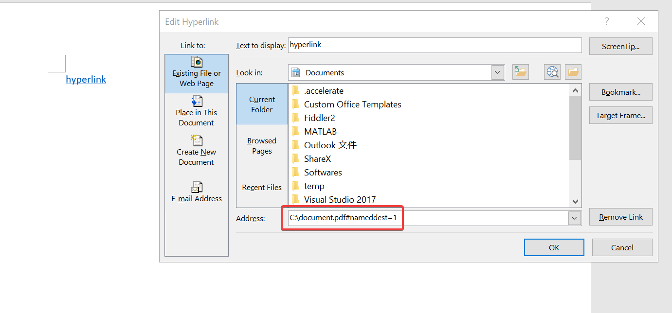Click the MATLAB folder name
The width and height of the screenshot is (672, 313).
tap(320, 132)
